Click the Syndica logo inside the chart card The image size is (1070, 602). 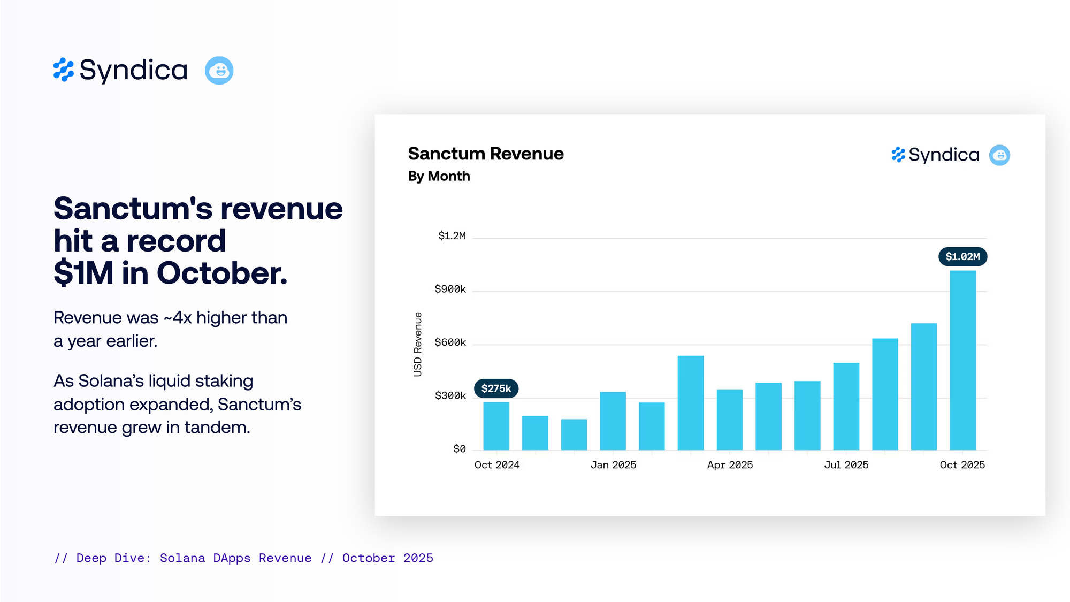coord(935,155)
